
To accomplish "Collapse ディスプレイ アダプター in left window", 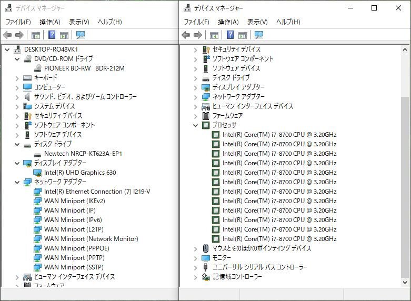I will 17,163.
